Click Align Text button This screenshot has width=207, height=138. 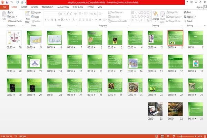(114, 17)
